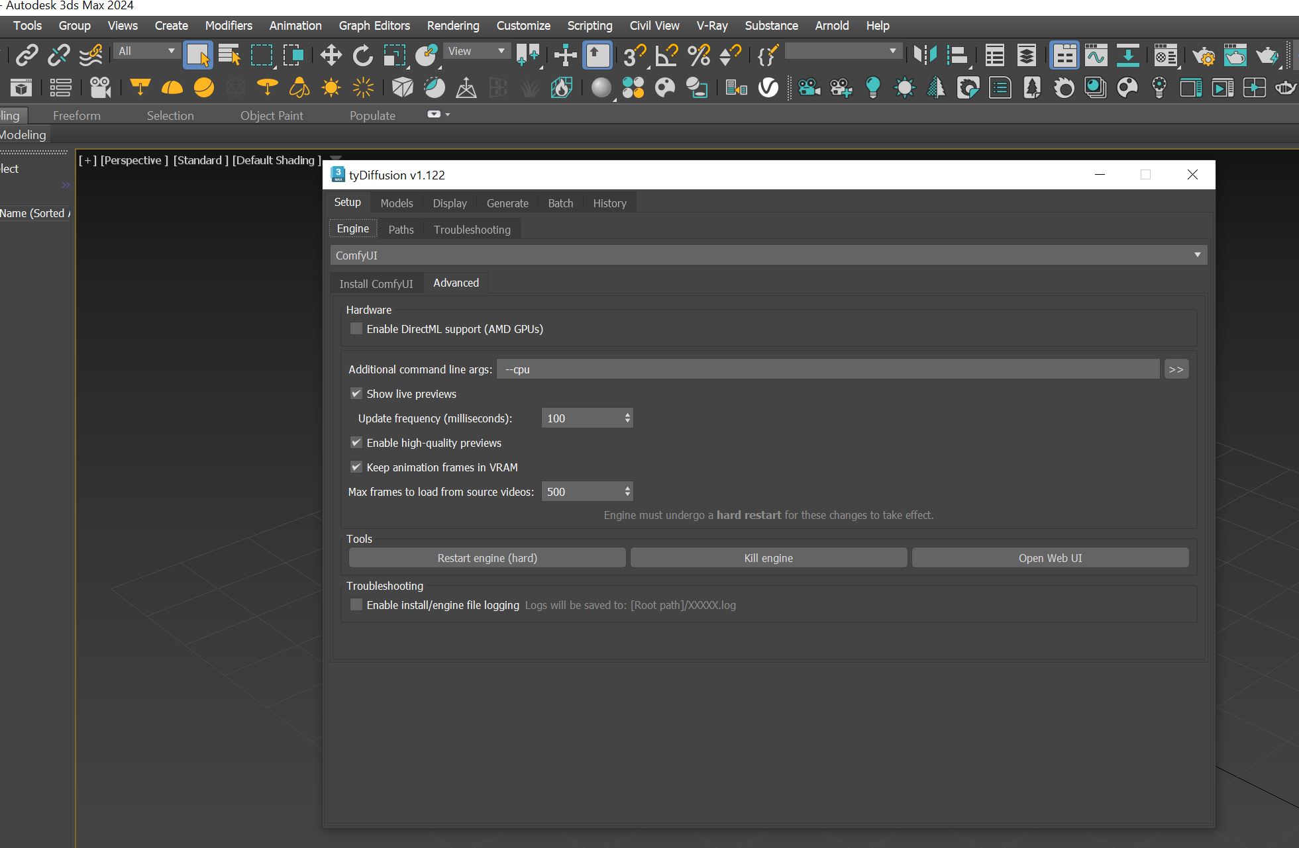Click the gray sphere material icon

point(601,87)
